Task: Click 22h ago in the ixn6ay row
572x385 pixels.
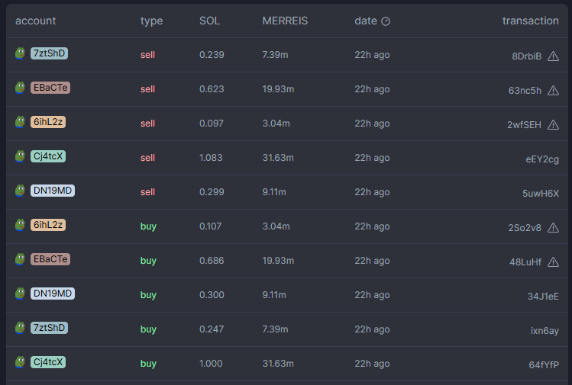Action: coord(372,329)
